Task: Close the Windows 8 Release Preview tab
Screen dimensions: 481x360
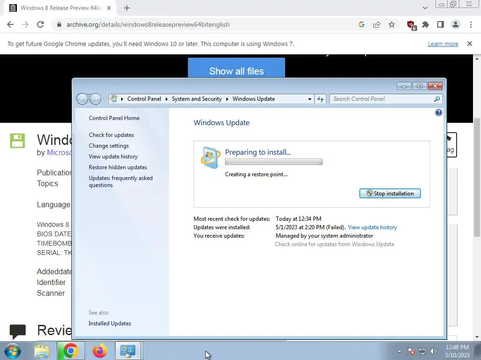Action: coord(109,8)
